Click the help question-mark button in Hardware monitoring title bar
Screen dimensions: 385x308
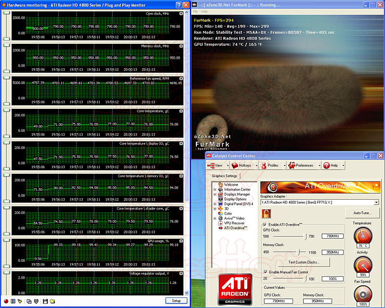pyautogui.click(x=179, y=5)
